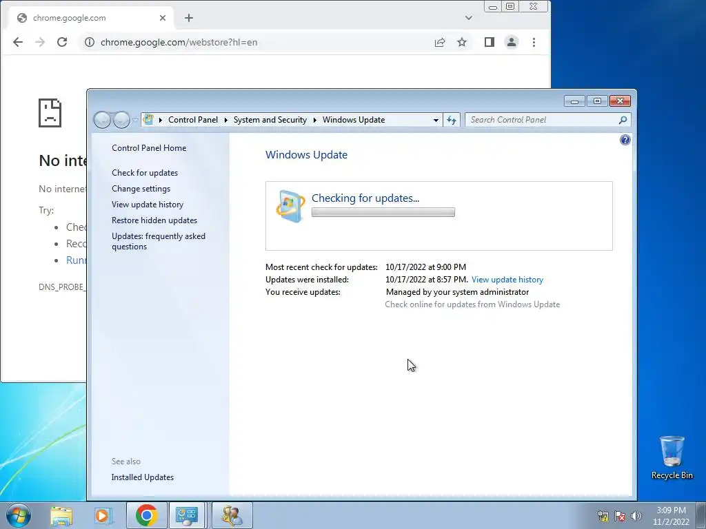Click the Windows Update shield icon

pos(290,206)
